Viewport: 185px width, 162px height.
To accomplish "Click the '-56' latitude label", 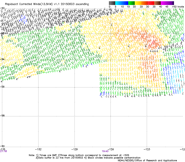I will pyautogui.click(x=2, y=87).
